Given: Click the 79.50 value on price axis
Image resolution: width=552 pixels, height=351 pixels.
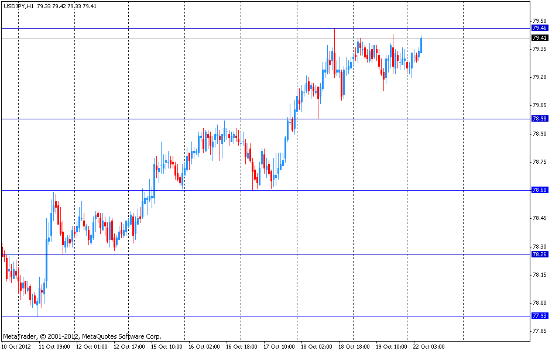Looking at the screenshot, I should pos(539,20).
